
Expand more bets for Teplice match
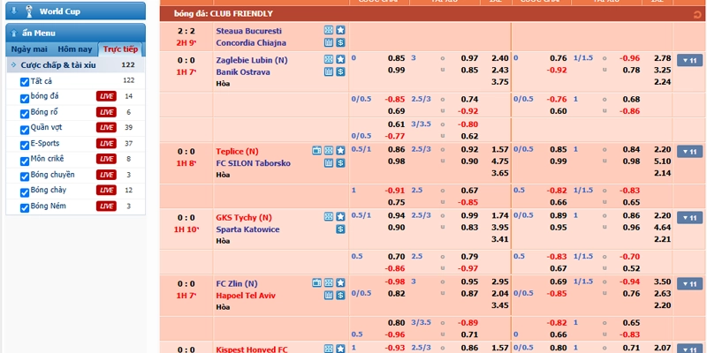(689, 151)
